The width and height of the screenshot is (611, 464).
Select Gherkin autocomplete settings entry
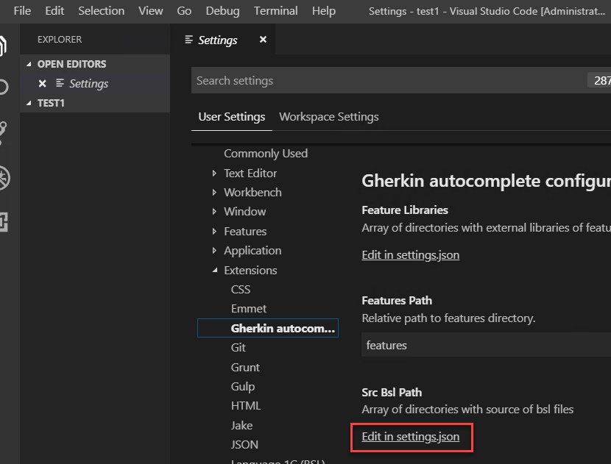(x=268, y=328)
